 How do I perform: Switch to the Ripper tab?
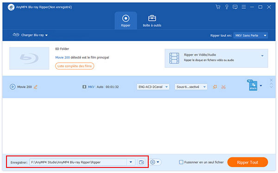tap(126, 21)
